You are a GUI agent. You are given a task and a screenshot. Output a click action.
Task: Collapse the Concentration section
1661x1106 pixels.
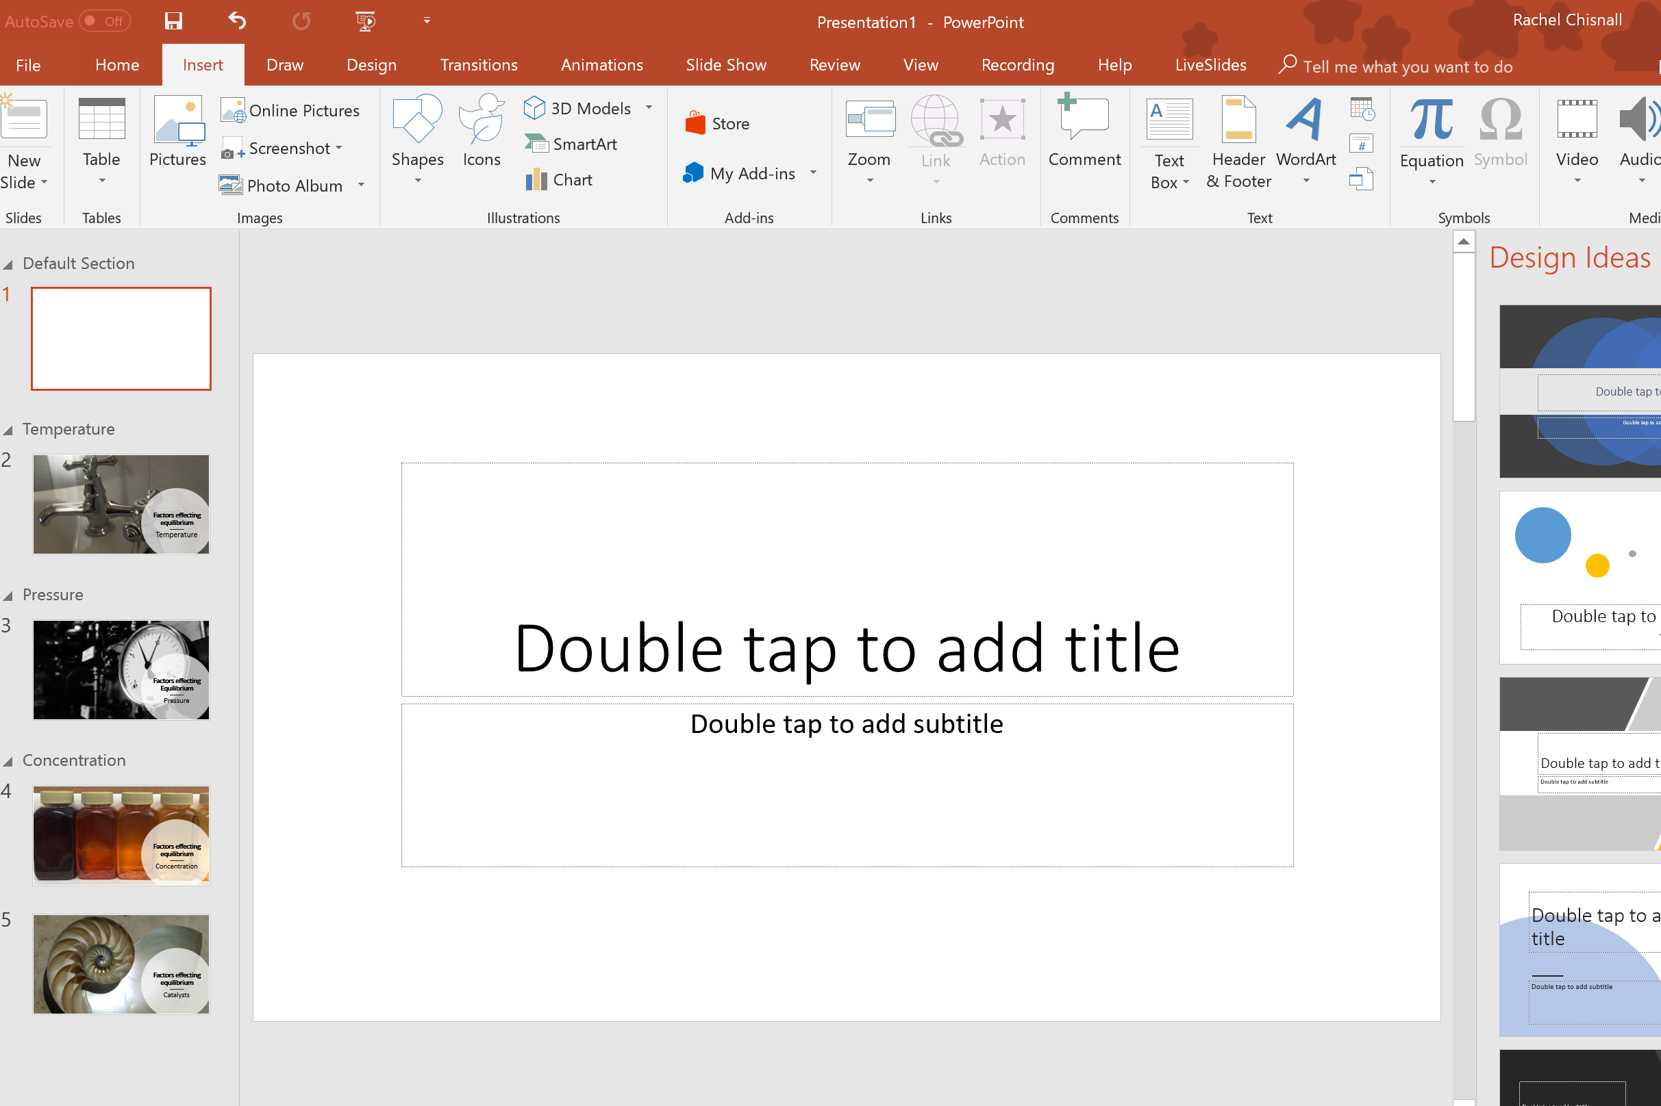(x=8, y=762)
